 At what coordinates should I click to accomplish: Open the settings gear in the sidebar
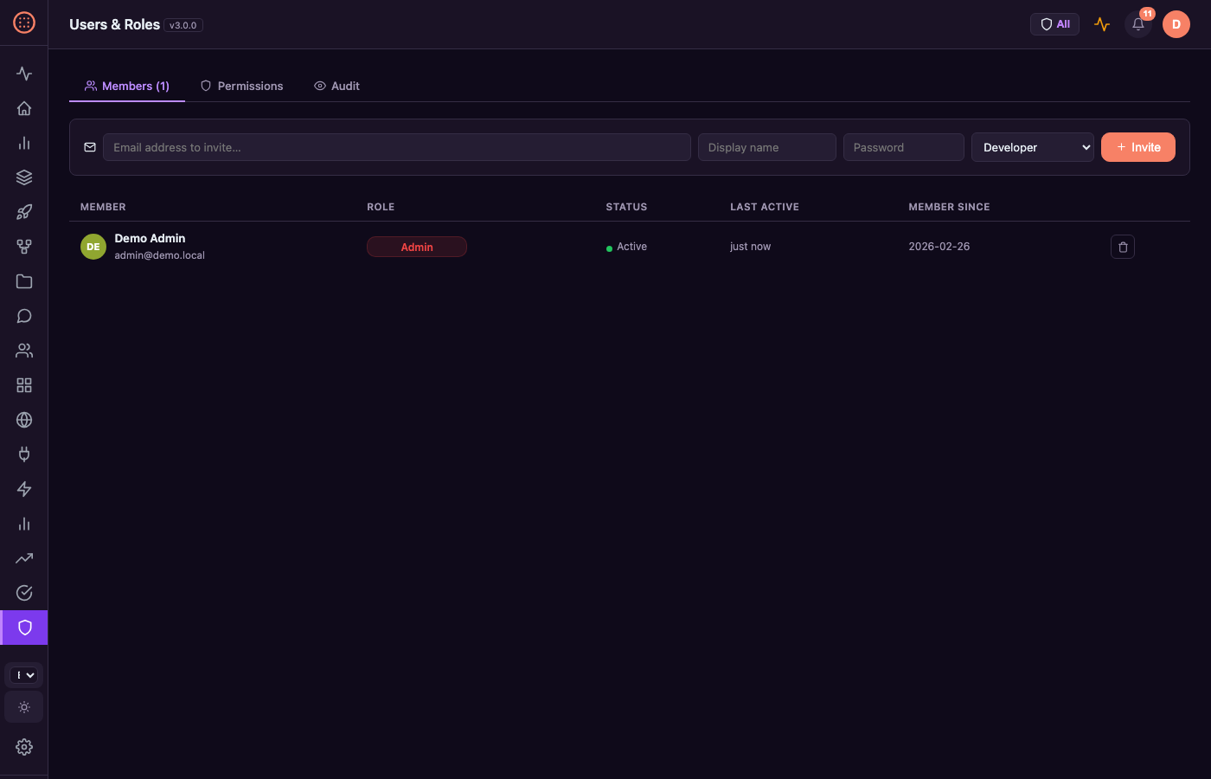coord(24,747)
